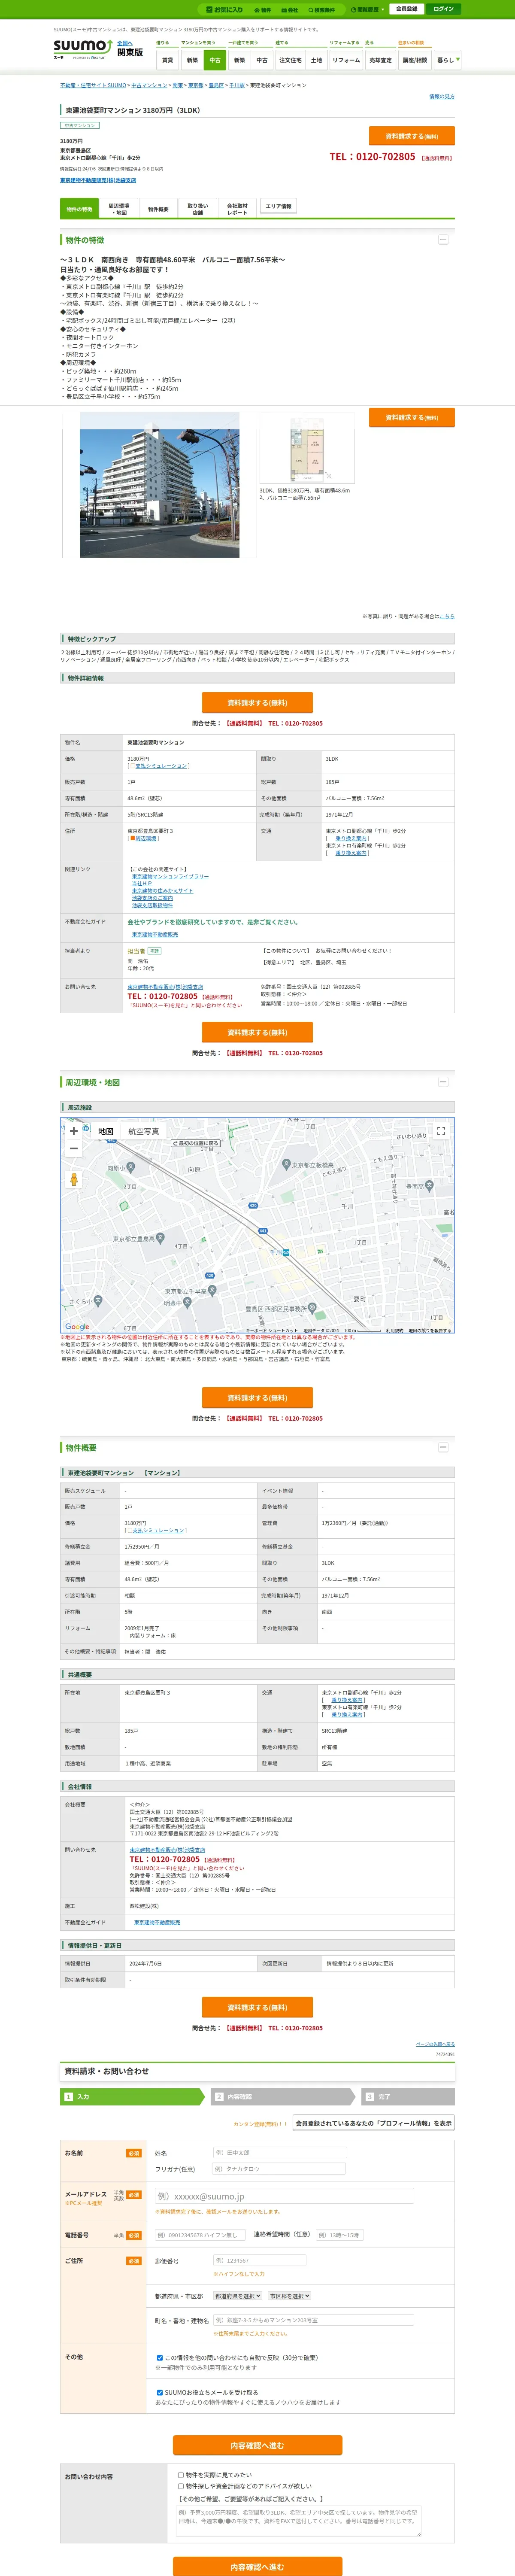515x2576 pixels.
Task: Check 物件探しや資金計画 advice checkbox
Action: 181,2486
